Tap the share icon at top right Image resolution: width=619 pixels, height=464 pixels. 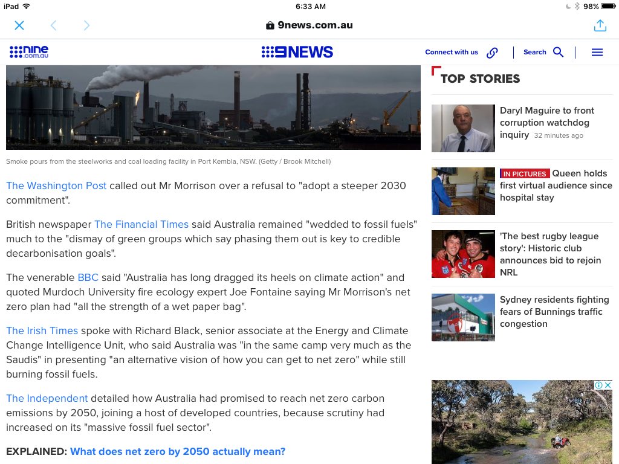click(600, 25)
